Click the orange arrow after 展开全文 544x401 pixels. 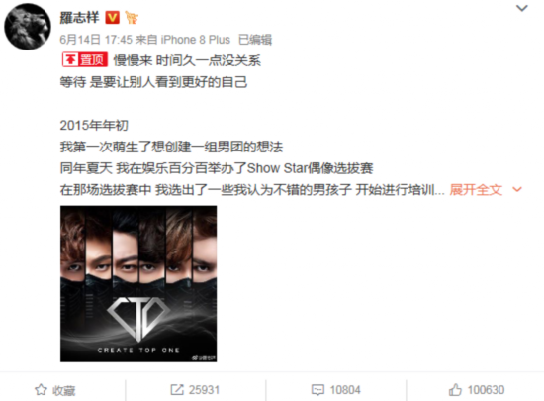click(517, 189)
